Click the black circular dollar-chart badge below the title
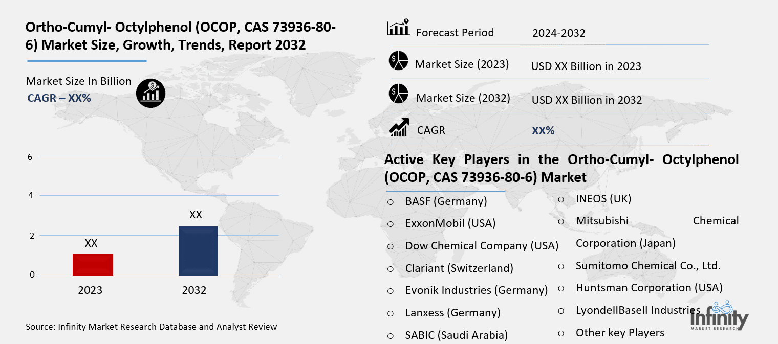 click(x=150, y=93)
